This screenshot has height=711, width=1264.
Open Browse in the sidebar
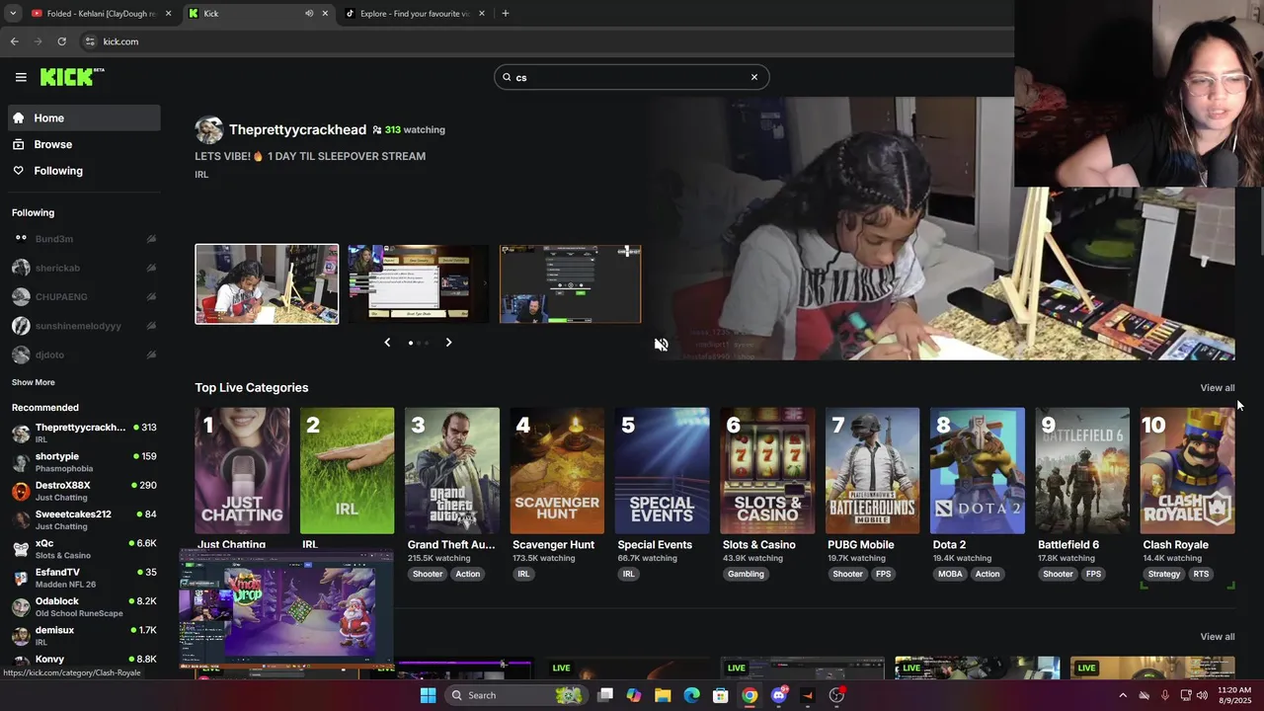click(84, 144)
